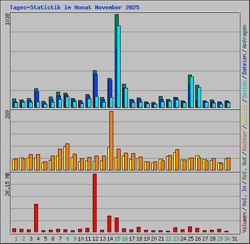
Task: Click the chart title Tages-Statistik im Monat November 2025
Action: 75,7
